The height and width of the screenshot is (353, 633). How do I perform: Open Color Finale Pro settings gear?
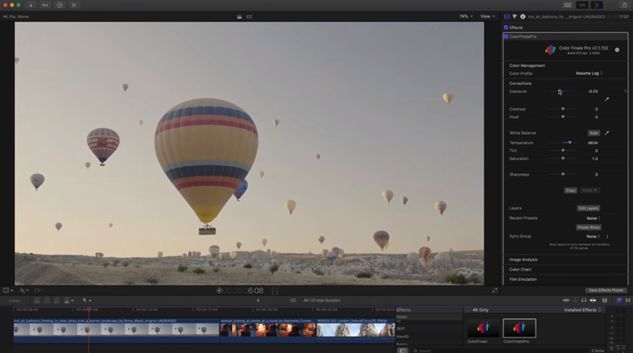(x=616, y=50)
